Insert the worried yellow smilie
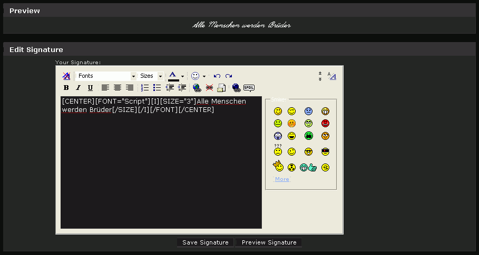 point(325,167)
